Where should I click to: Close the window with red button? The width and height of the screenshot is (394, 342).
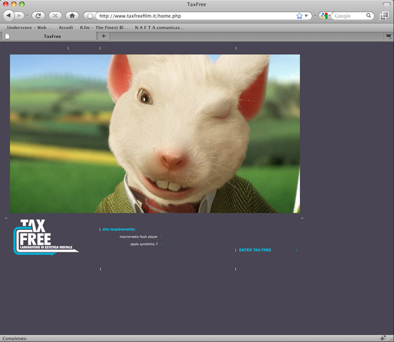tap(5, 4)
